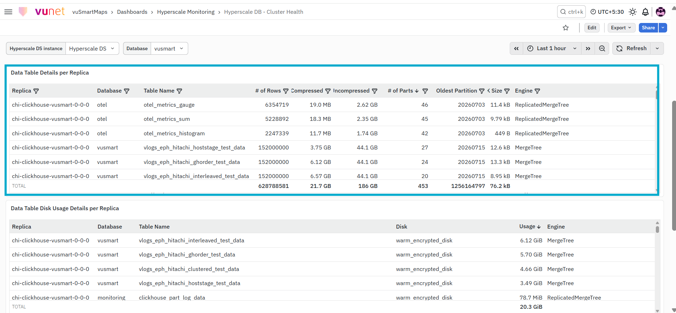The image size is (676, 313).
Task: Open user profile avatar
Action: click(660, 12)
